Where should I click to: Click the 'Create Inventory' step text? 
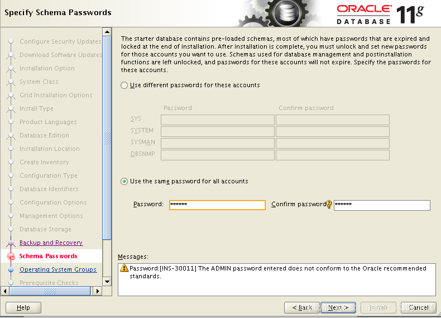[x=44, y=162]
